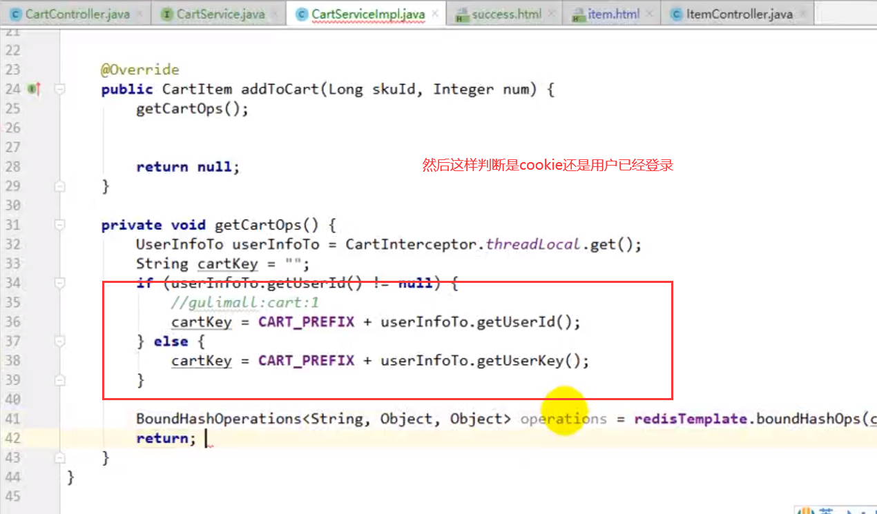Click the CART_PREFIX constant on line 36
Screen dimensions: 877x514
(306, 322)
